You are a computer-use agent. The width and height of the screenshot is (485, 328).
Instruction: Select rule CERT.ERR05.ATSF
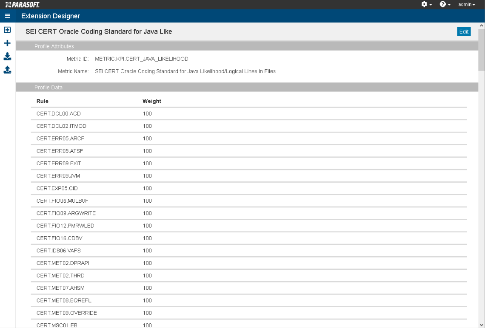(x=60, y=151)
